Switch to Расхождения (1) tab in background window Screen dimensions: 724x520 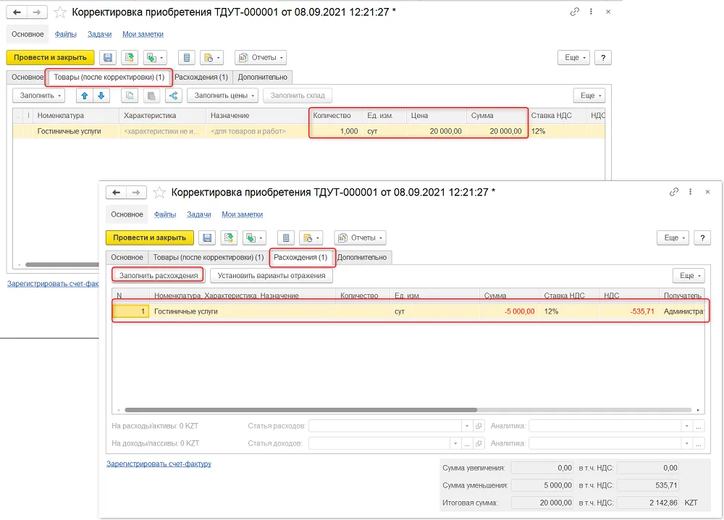pyautogui.click(x=201, y=77)
